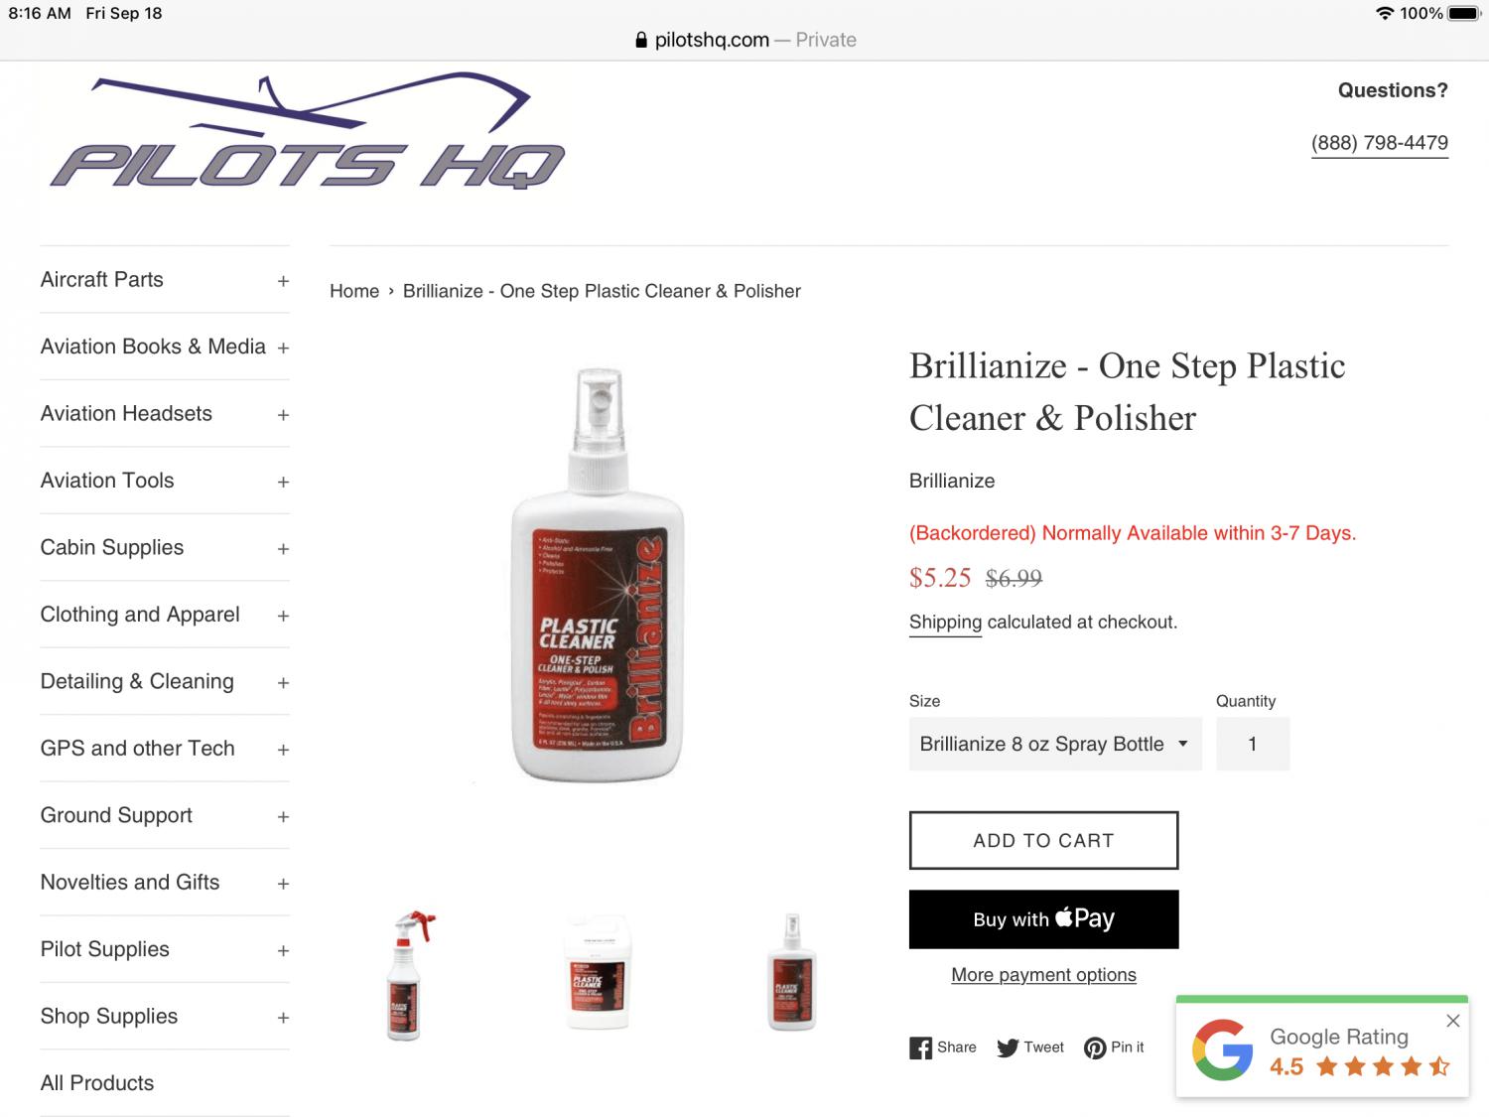
Task: Click the ADD TO CART button
Action: 1043,840
